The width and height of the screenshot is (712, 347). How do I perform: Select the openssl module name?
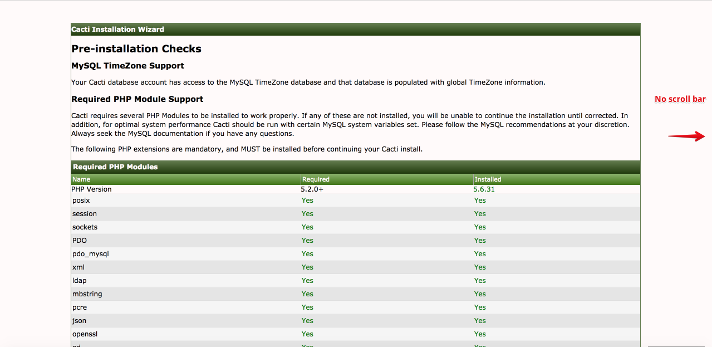point(85,334)
